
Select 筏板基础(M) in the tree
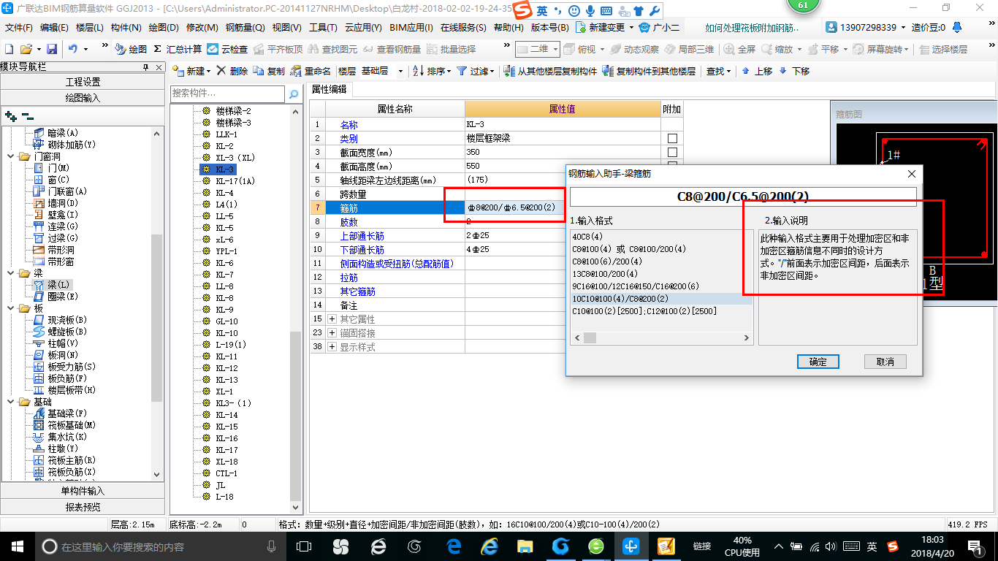[x=72, y=425]
